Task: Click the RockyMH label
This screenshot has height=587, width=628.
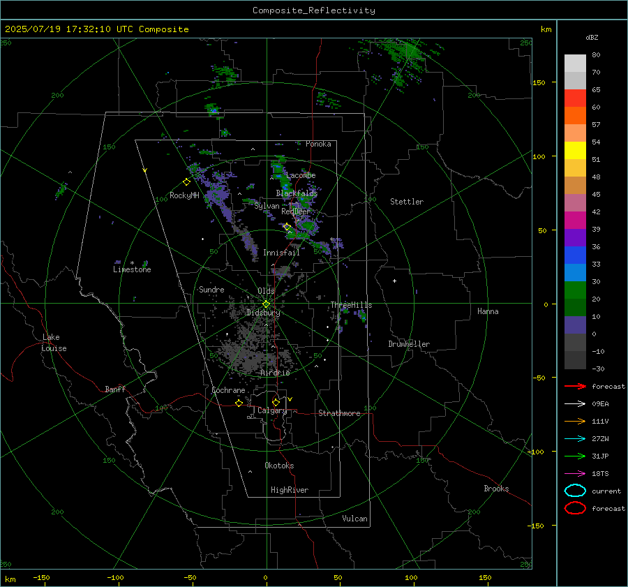Action: (x=184, y=195)
